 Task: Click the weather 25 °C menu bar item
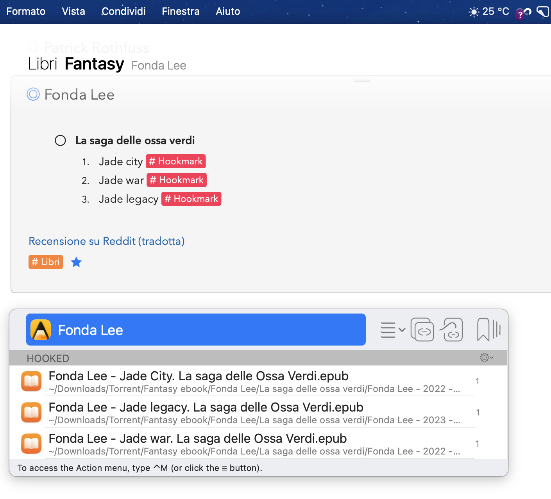(489, 12)
